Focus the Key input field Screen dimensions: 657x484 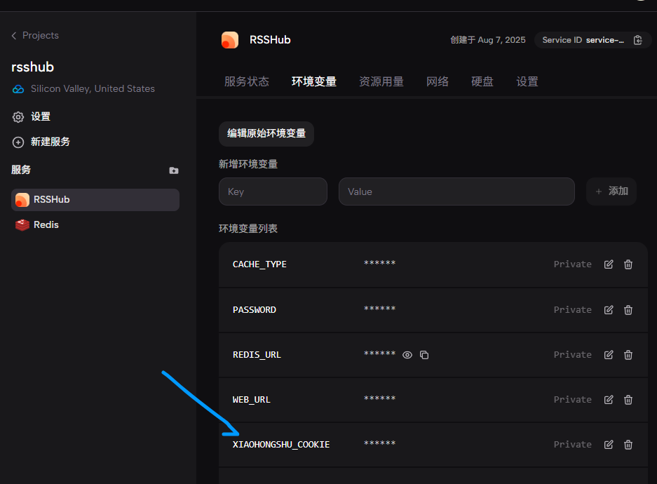click(x=273, y=191)
